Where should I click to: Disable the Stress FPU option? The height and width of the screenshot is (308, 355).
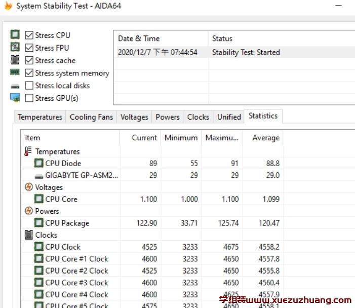tap(29, 48)
